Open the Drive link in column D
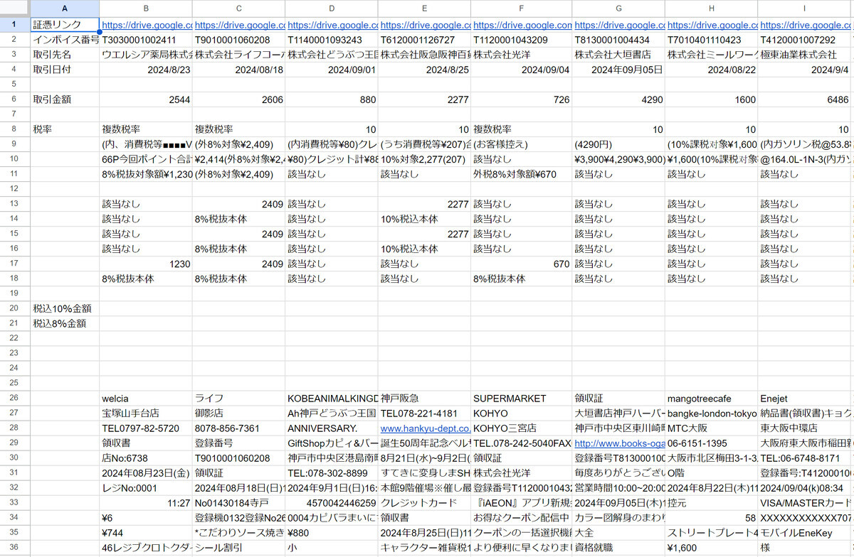The width and height of the screenshot is (854, 557). (x=332, y=25)
